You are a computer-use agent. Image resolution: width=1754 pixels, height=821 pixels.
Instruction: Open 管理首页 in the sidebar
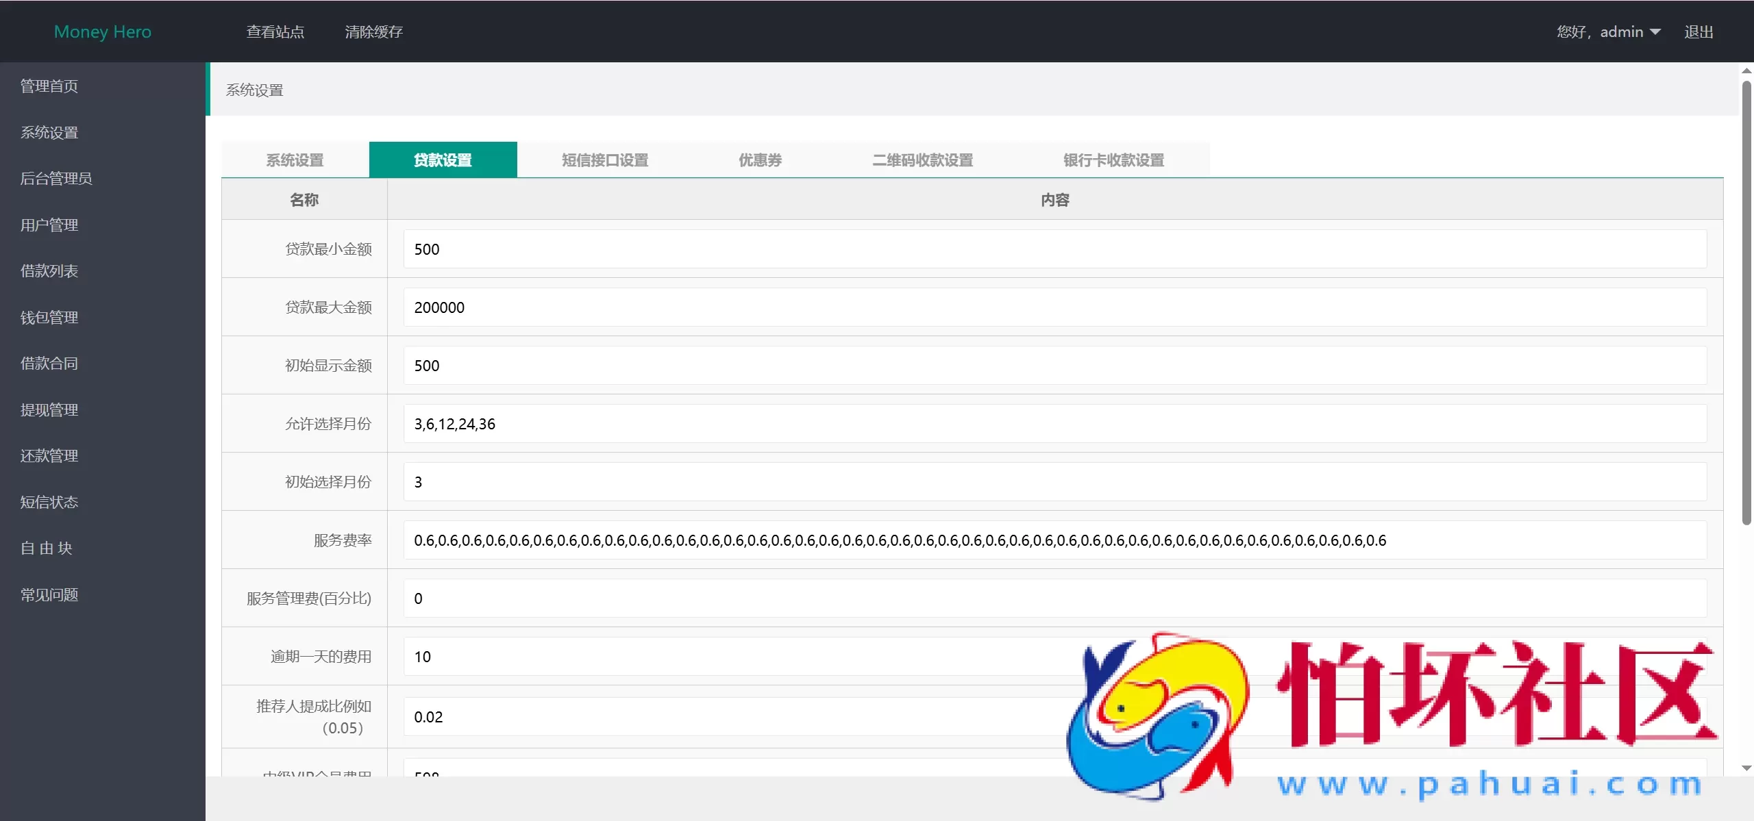[48, 86]
